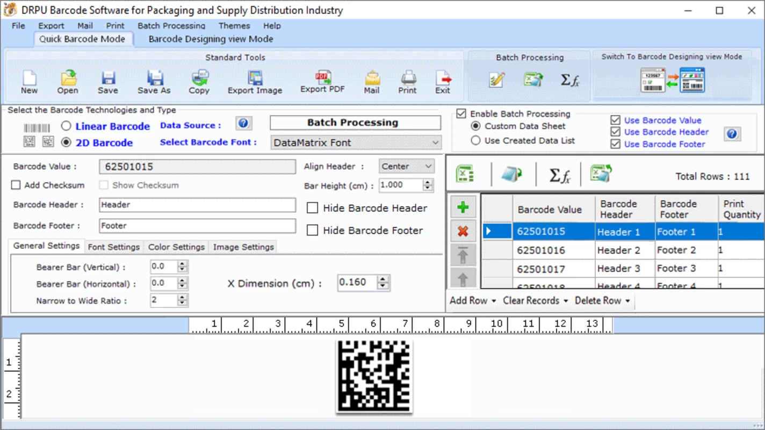
Task: Check Hide Barcode Footer
Action: tap(312, 230)
